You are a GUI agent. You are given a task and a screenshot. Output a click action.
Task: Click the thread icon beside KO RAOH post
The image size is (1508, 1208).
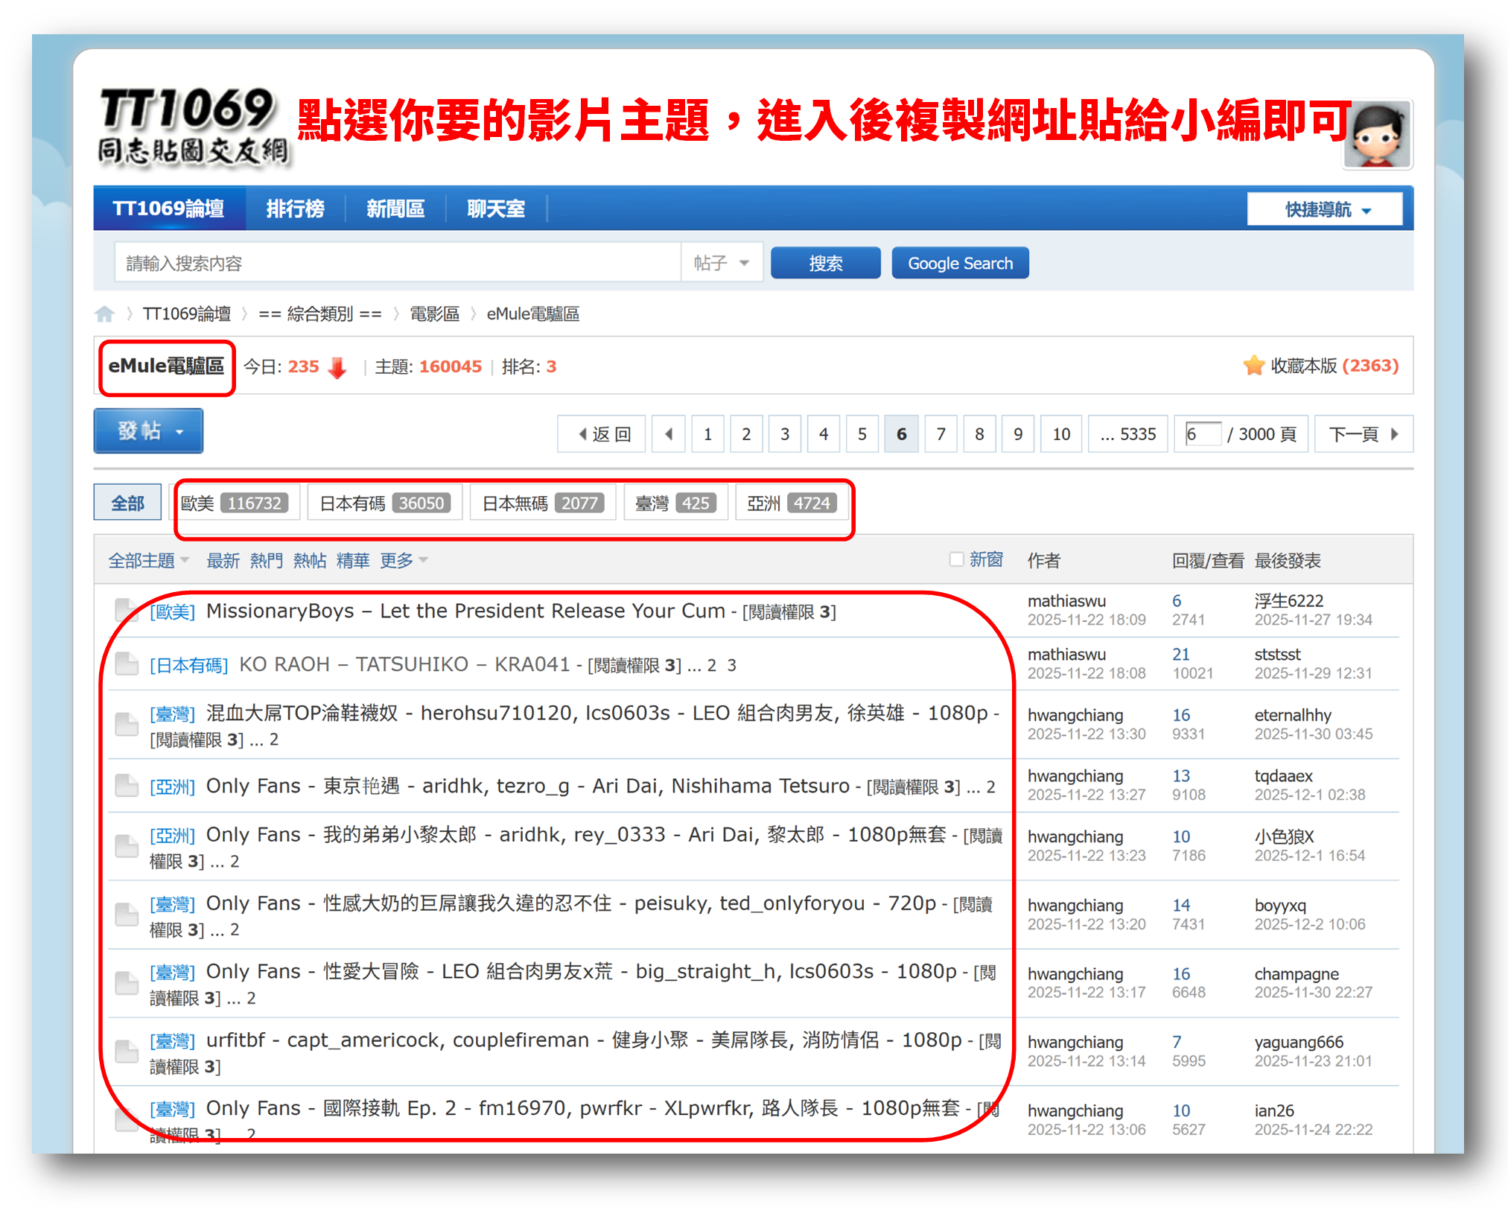tap(126, 664)
